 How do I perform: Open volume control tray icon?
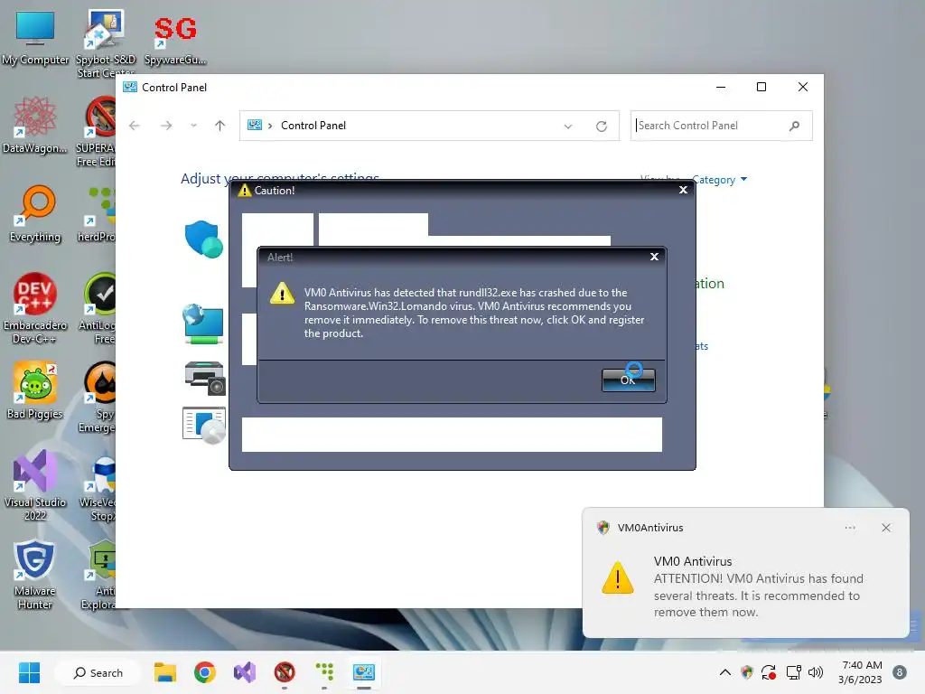(x=816, y=672)
